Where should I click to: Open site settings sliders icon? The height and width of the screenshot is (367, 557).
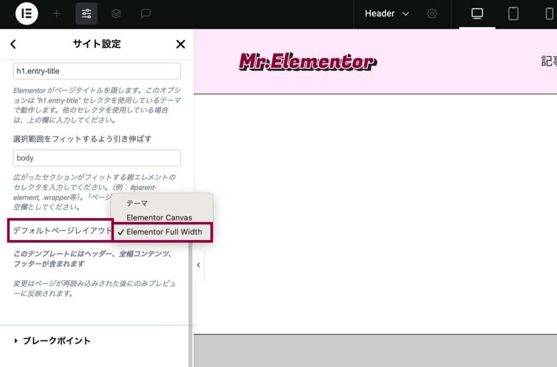point(86,14)
